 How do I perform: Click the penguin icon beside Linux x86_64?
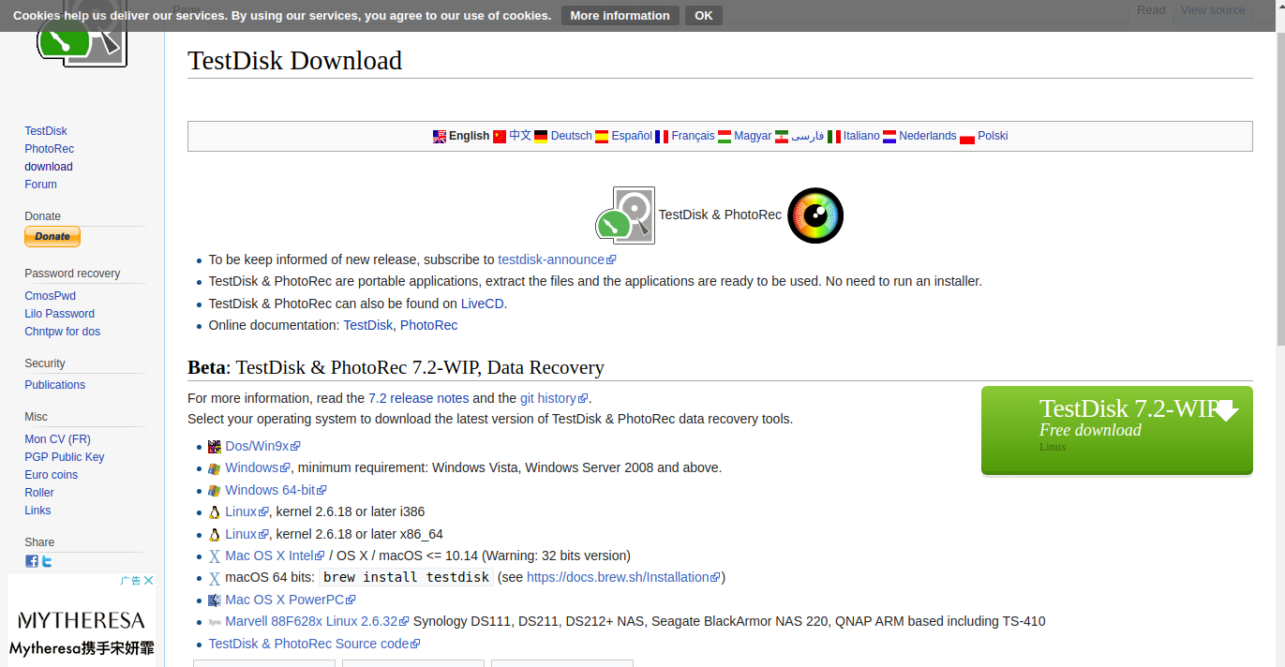[215, 535]
